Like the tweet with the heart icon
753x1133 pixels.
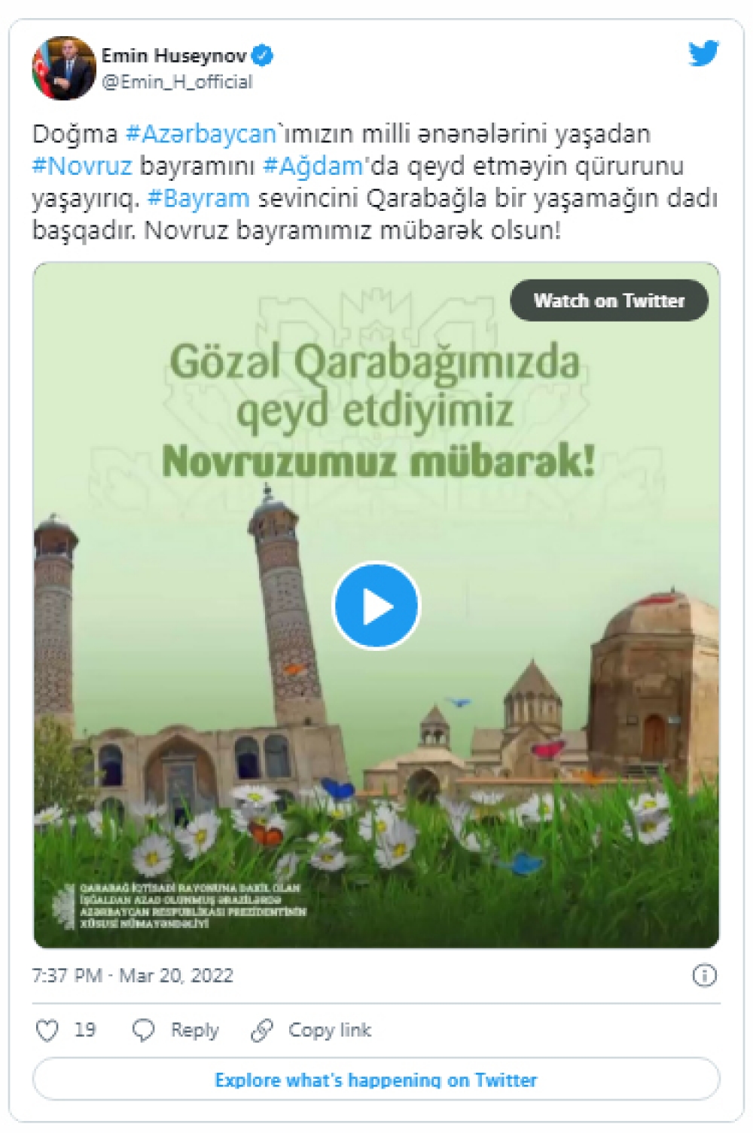47,1030
